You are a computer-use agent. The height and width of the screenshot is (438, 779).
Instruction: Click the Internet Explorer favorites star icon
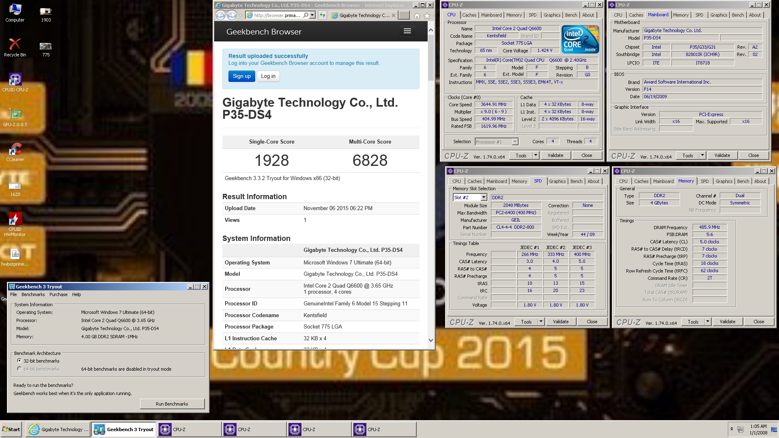click(x=427, y=16)
